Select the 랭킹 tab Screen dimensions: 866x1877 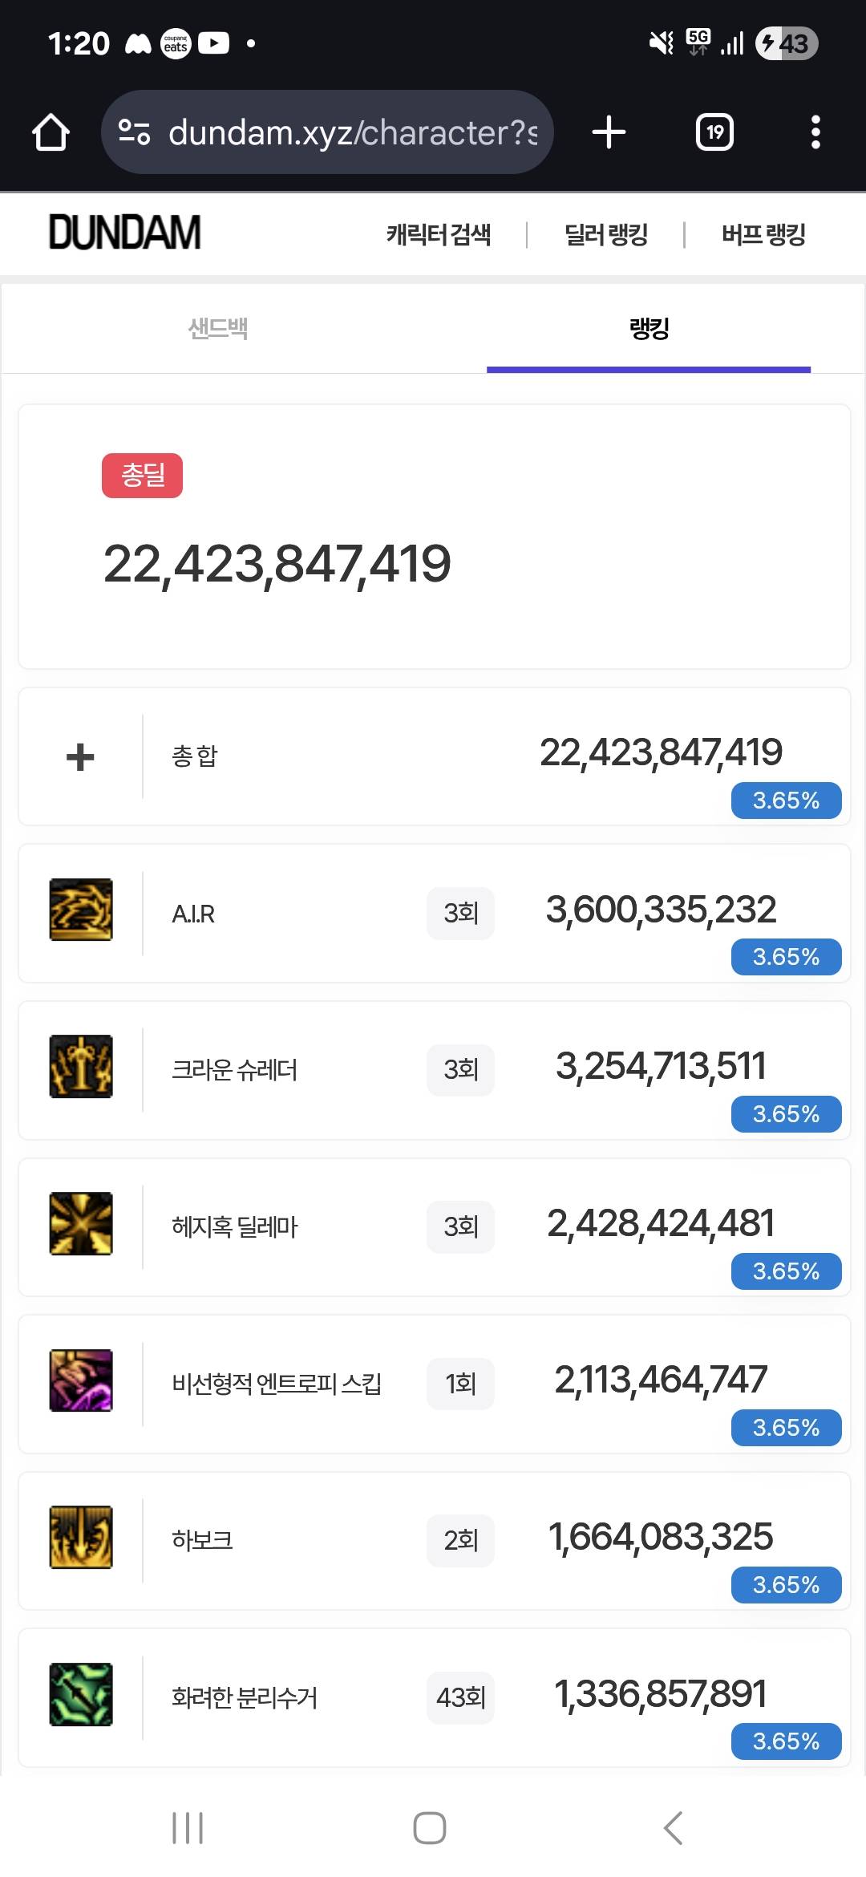(x=649, y=328)
